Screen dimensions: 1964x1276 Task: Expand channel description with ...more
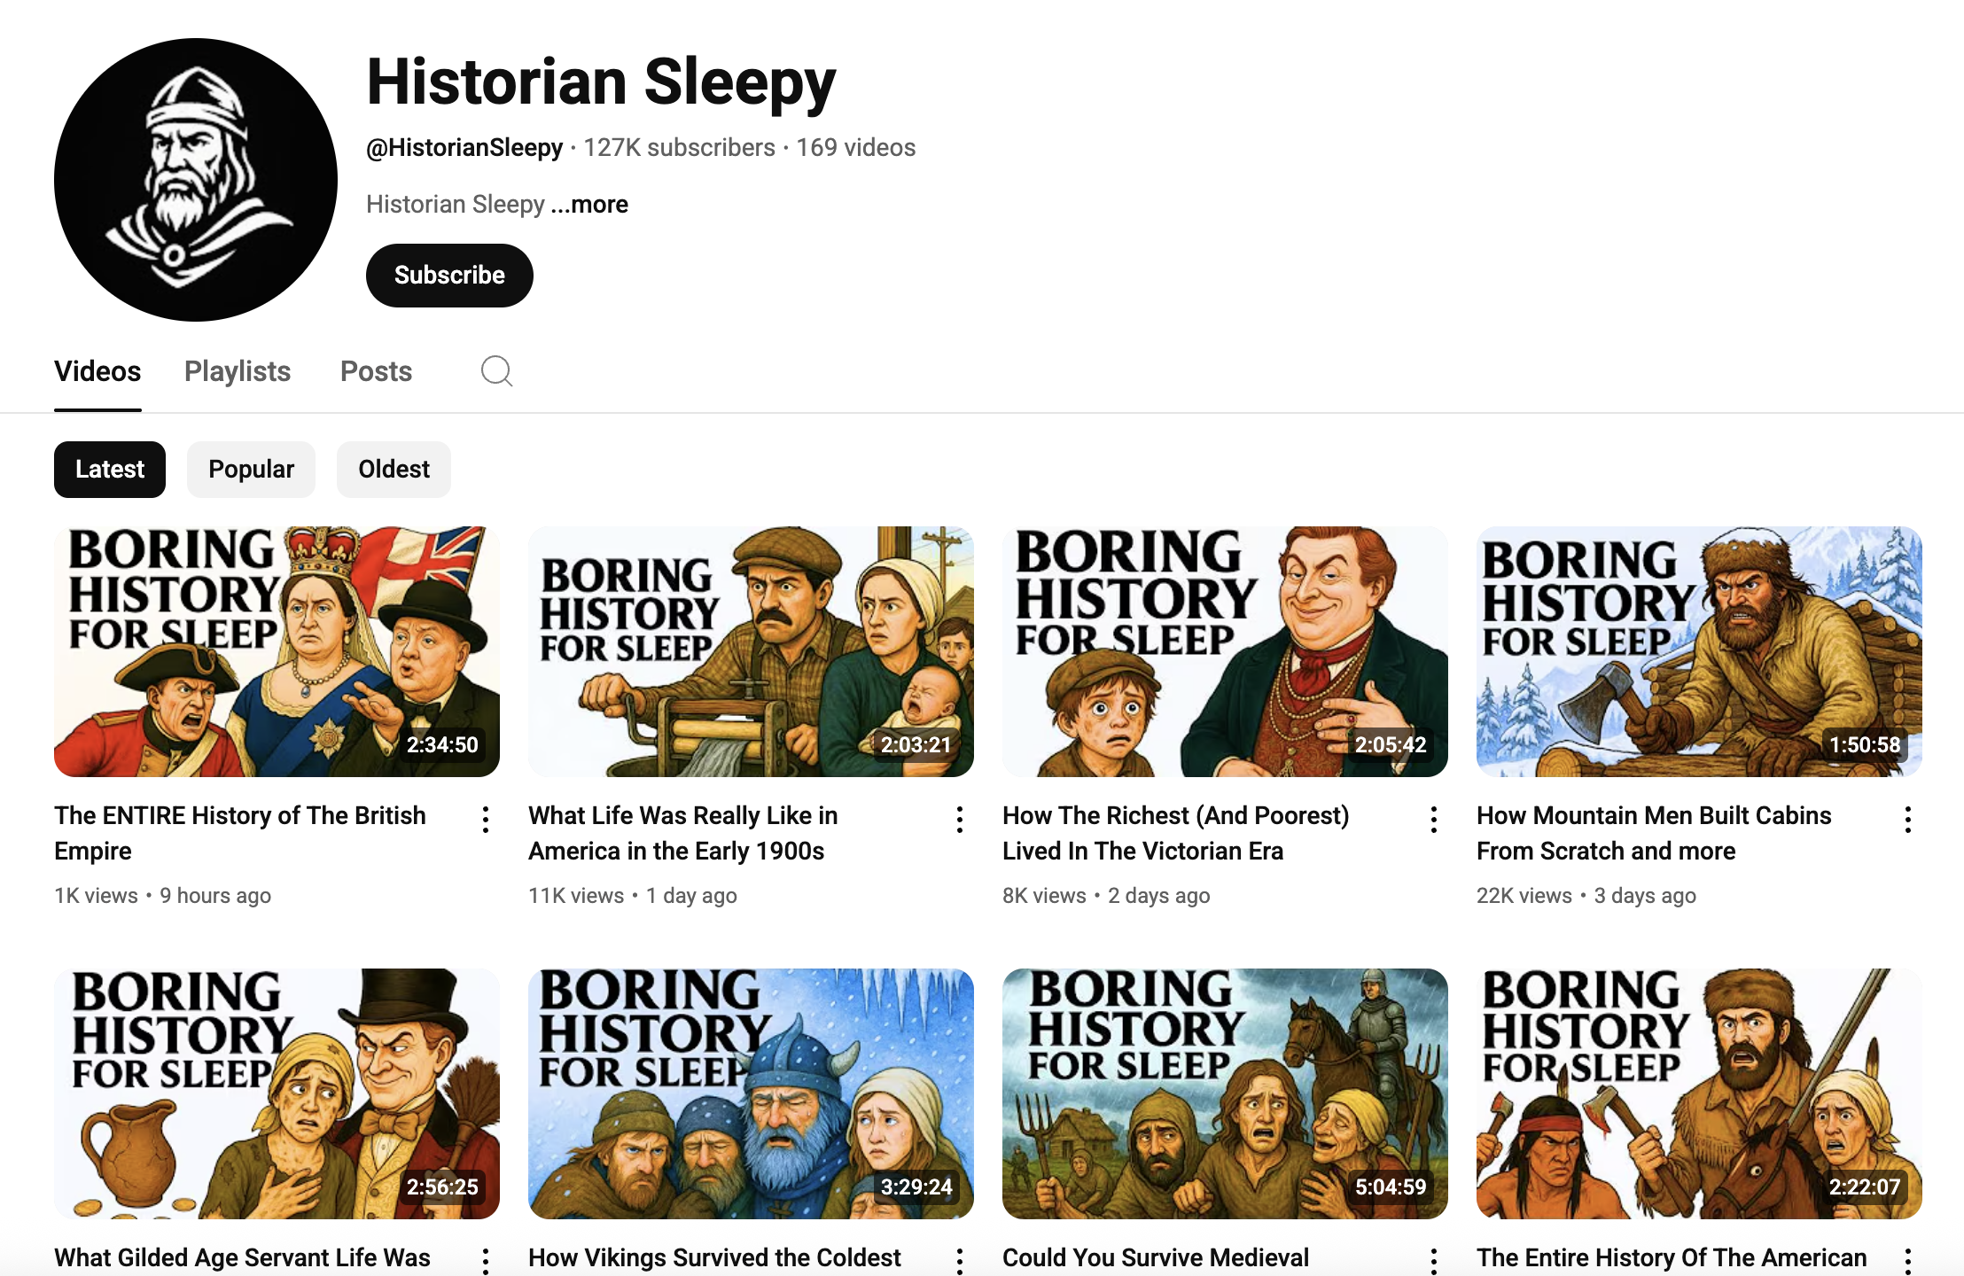[589, 205]
